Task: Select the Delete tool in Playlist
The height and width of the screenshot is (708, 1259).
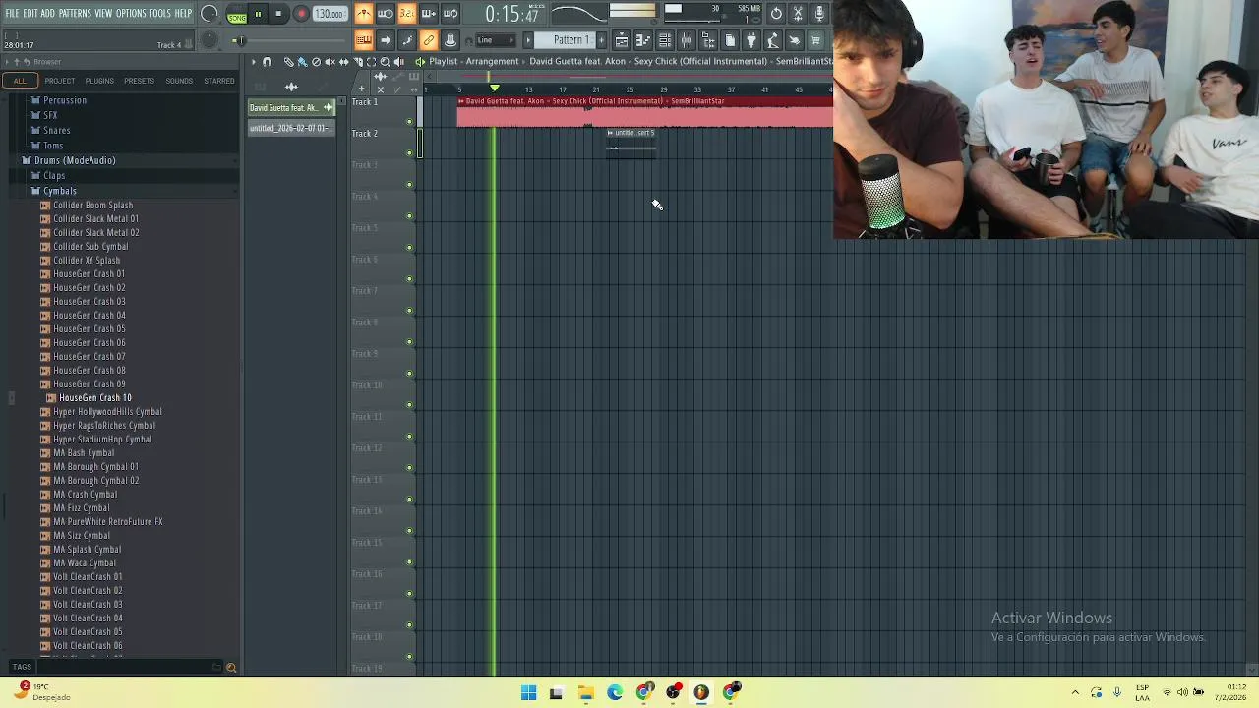Action: pos(316,62)
